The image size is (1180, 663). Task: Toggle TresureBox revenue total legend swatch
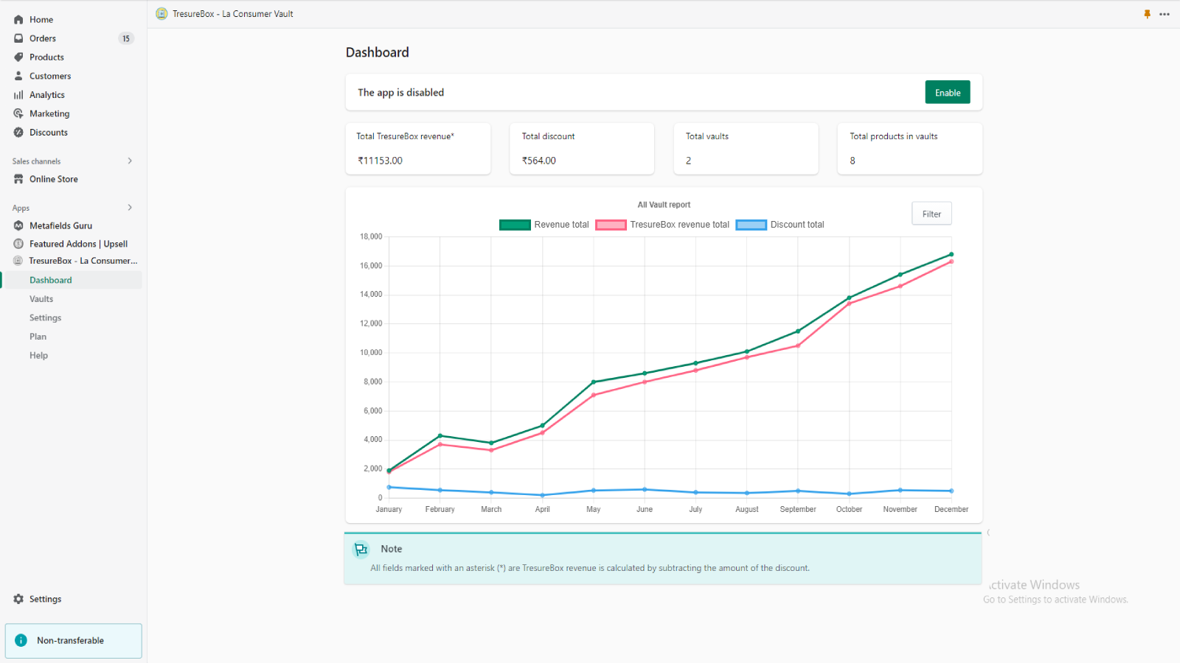pos(611,225)
